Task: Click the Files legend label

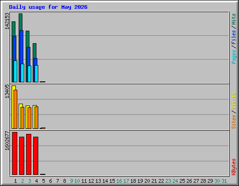Action: pos(233,37)
